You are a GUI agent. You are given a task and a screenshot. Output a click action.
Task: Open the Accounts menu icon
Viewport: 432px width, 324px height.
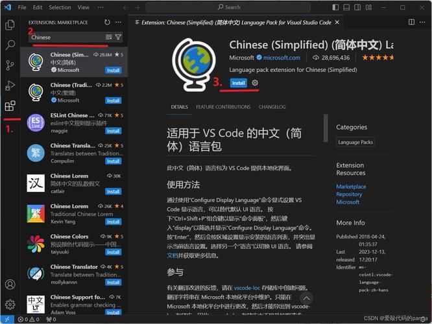point(10,284)
